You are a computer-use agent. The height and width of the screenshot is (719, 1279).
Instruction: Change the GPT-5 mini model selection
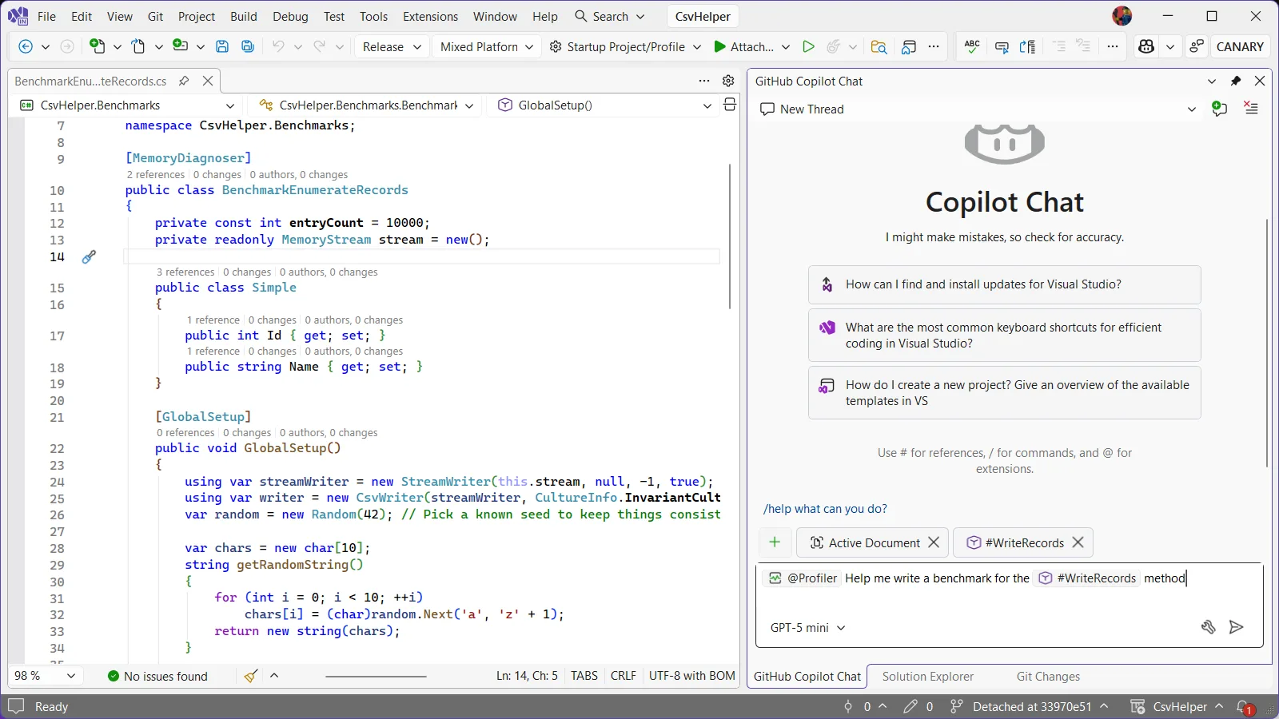tap(807, 627)
